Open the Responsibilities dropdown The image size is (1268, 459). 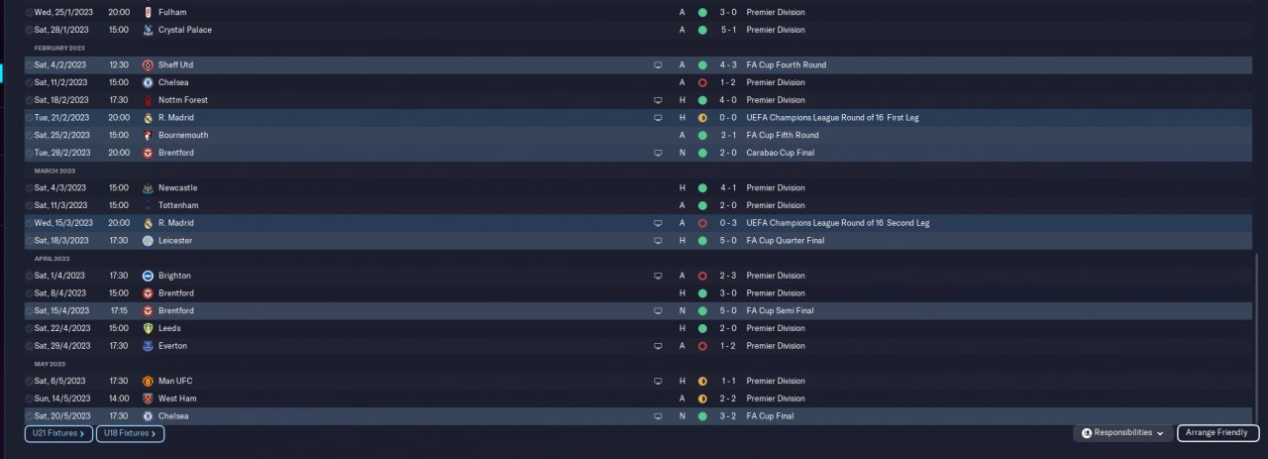coord(1122,433)
